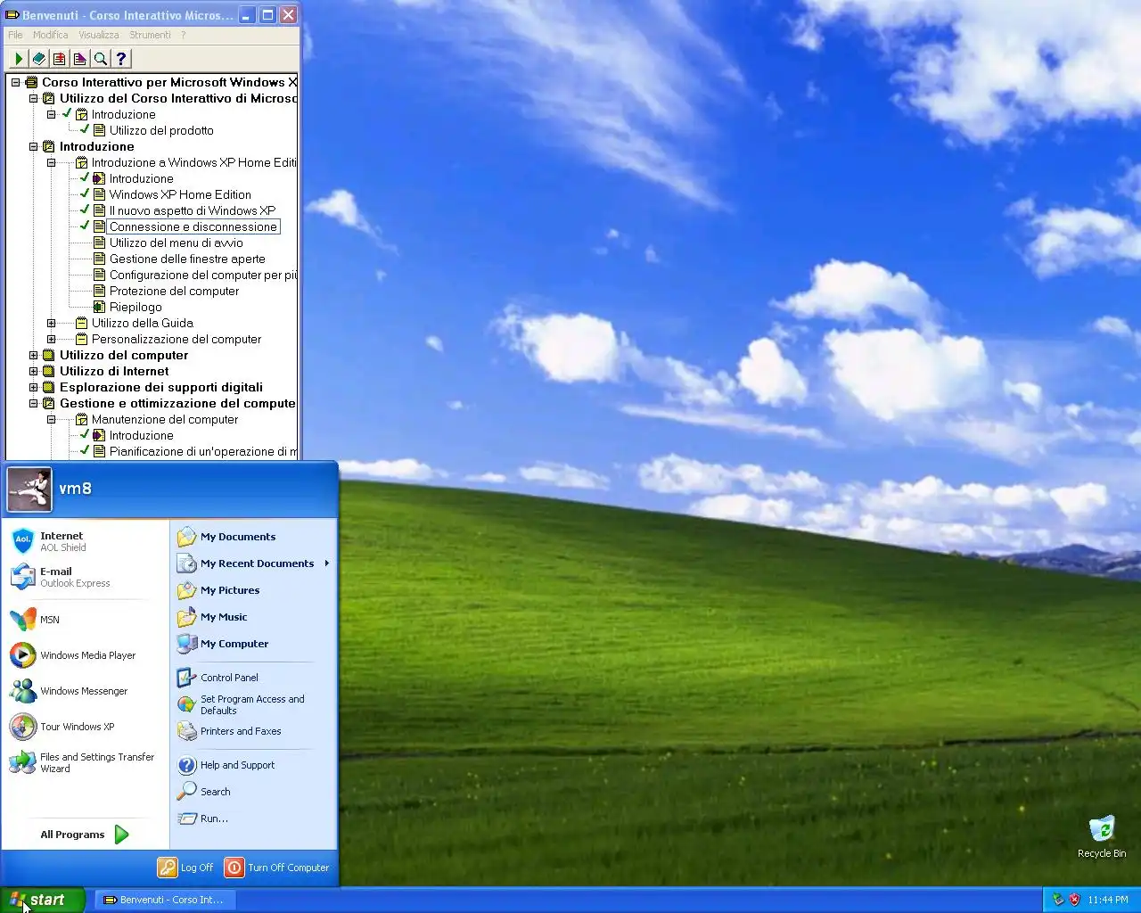Image resolution: width=1141 pixels, height=913 pixels.
Task: Open E-mail Outlook Express entry
Action: pyautogui.click(x=85, y=577)
